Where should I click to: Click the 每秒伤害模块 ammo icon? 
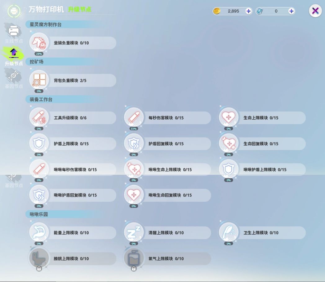pos(133,117)
